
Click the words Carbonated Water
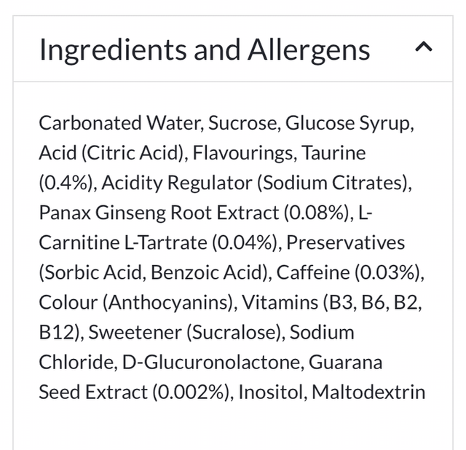coord(120,123)
